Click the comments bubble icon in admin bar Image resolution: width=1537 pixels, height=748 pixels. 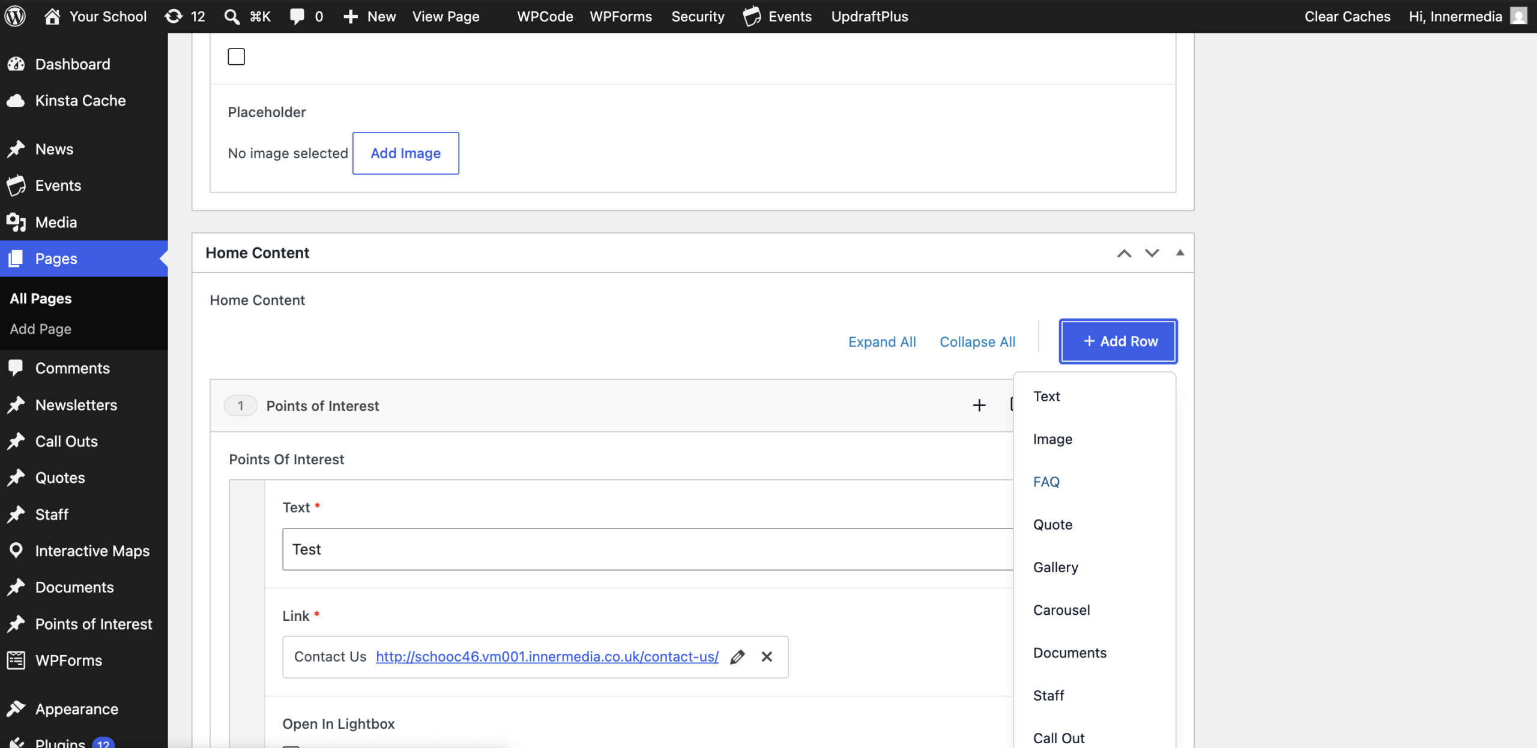coord(297,16)
